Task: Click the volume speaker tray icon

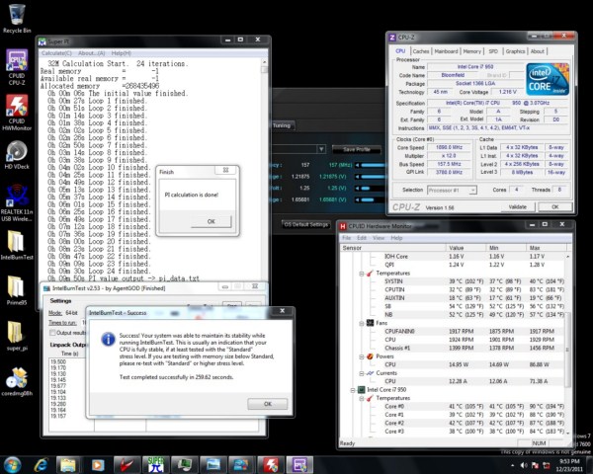Action: [524, 465]
